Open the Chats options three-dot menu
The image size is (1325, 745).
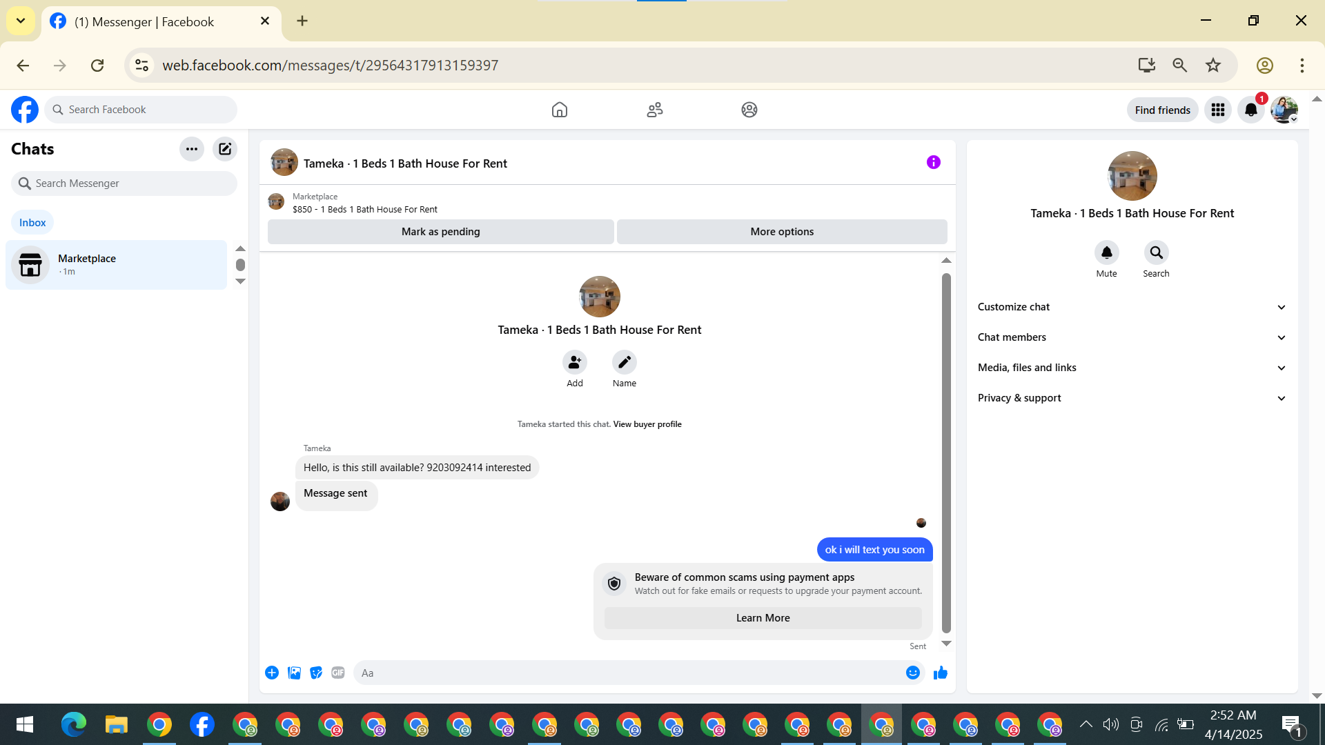tap(192, 149)
